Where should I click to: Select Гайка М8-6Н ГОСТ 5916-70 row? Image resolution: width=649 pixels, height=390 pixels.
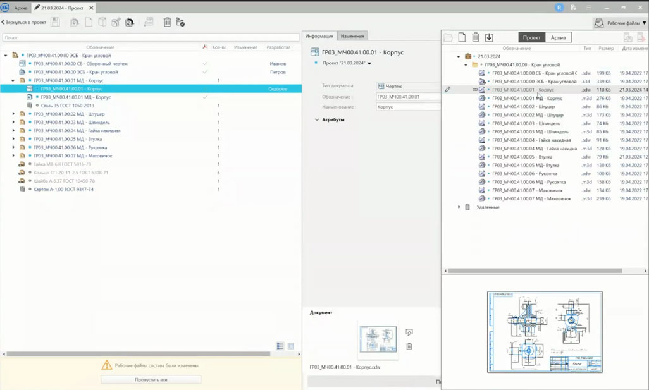coord(151,164)
